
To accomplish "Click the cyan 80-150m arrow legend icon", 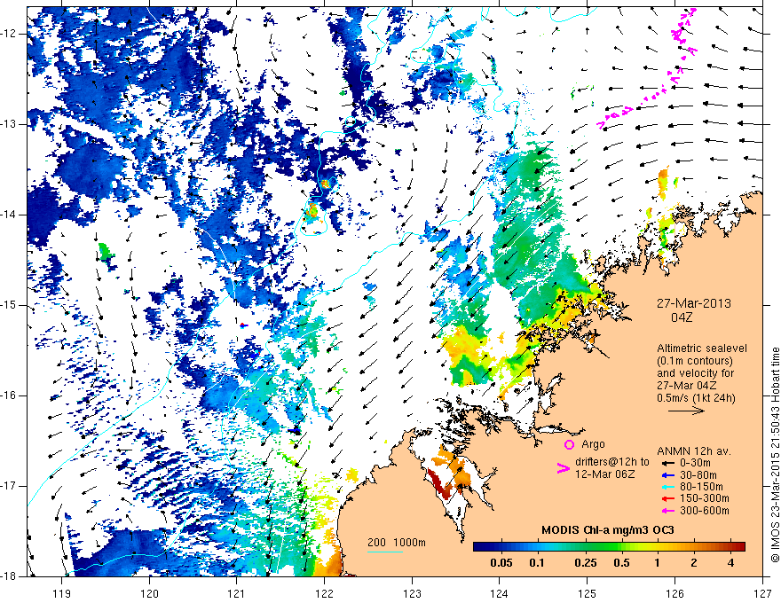I will pos(667,487).
